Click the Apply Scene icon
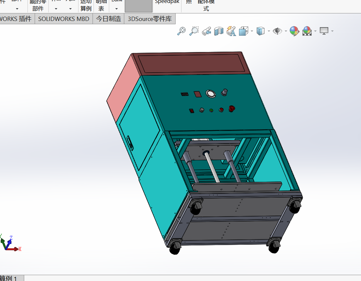The image size is (361, 281). tap(307, 31)
